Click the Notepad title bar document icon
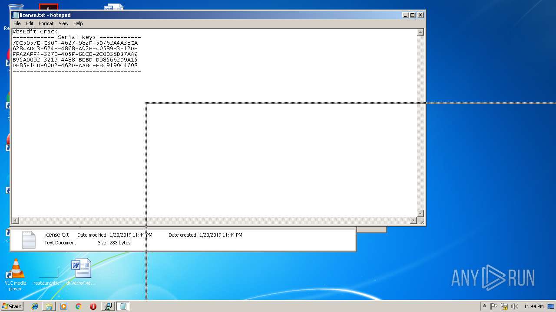 point(16,15)
